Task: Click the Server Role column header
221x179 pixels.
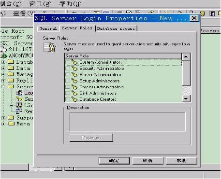Action: pyautogui.click(x=123, y=56)
